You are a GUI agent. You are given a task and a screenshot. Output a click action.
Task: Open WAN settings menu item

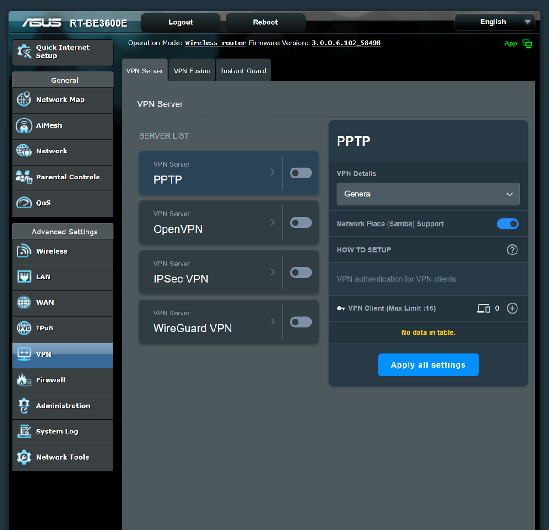tap(63, 303)
